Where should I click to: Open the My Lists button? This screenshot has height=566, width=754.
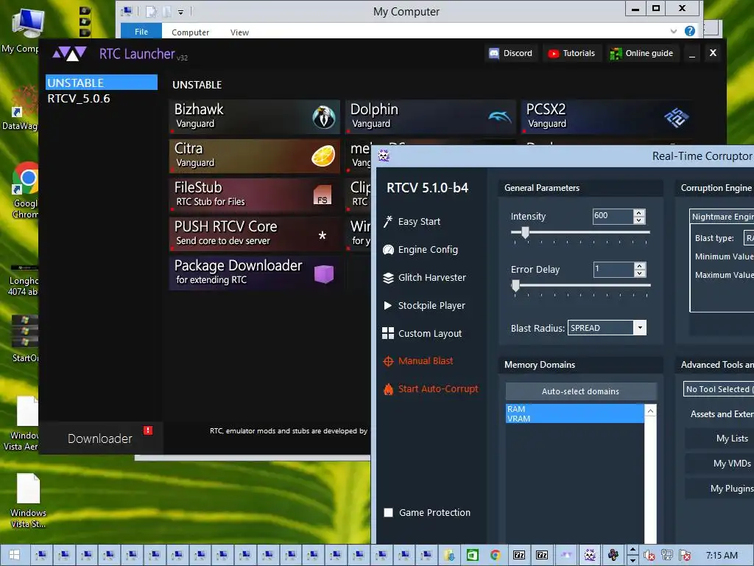coord(719,438)
